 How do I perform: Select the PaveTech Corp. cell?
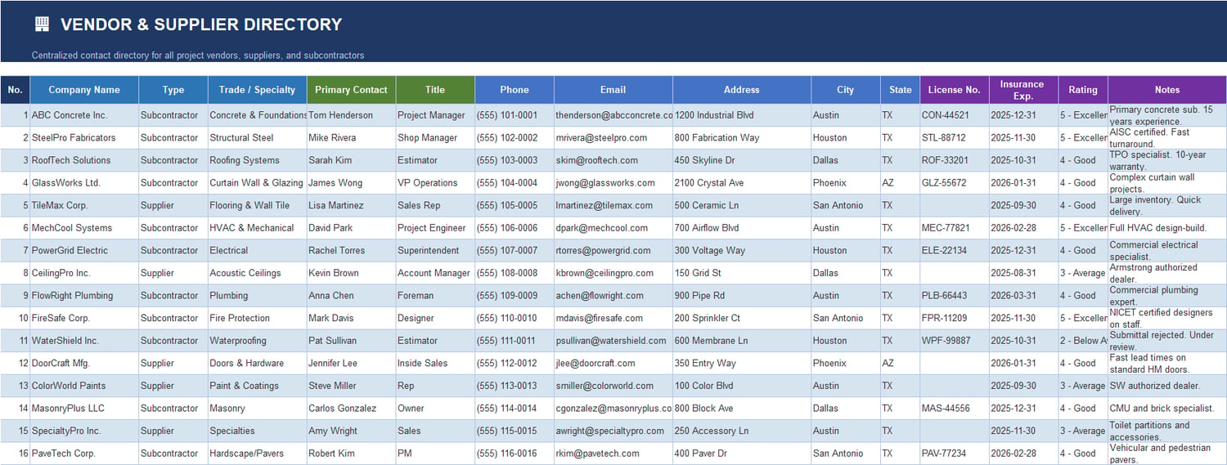tap(84, 454)
